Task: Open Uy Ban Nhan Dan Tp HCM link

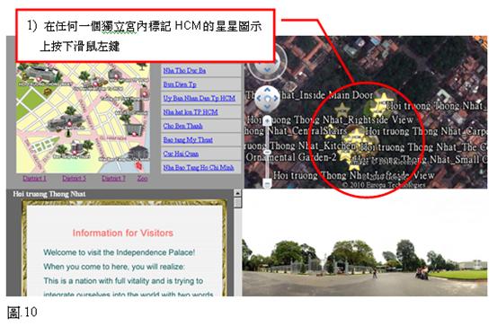Action: point(199,98)
